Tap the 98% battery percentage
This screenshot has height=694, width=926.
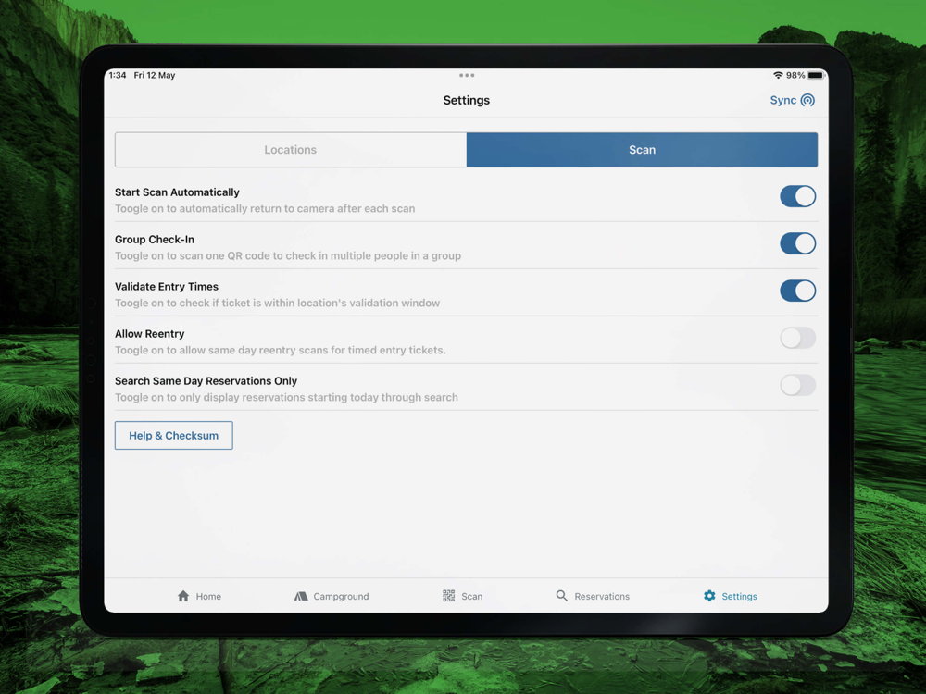795,76
